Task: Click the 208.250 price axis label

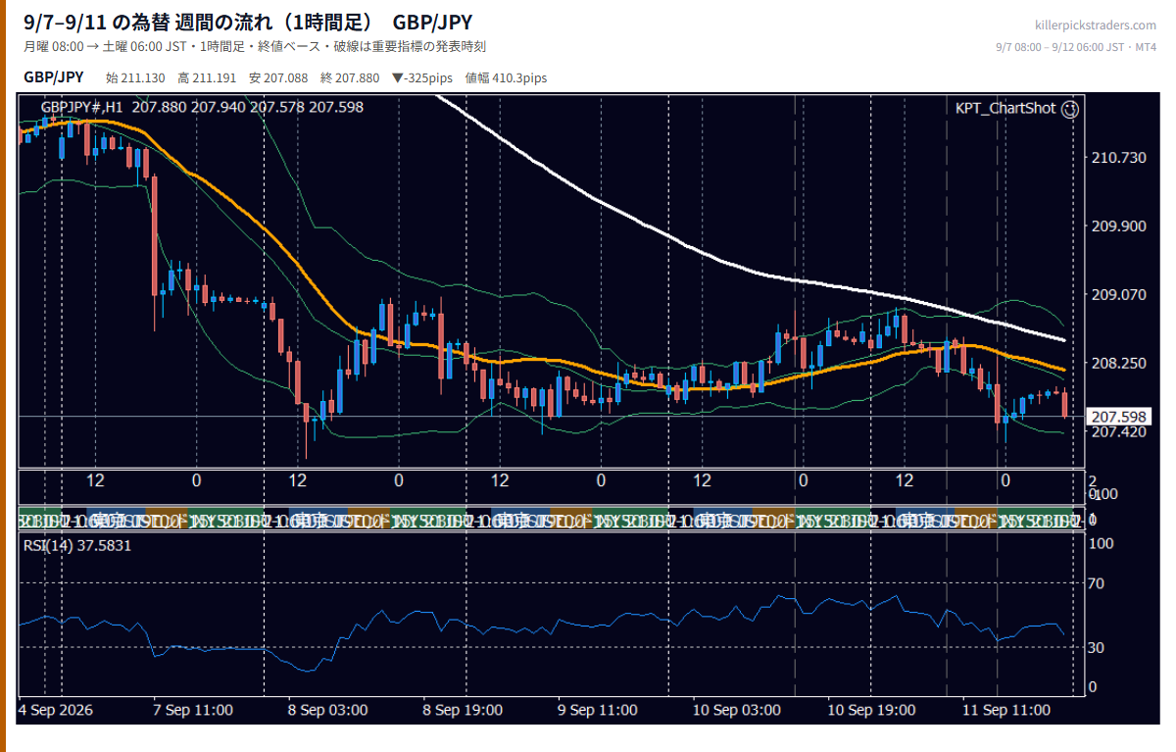Action: (1118, 363)
